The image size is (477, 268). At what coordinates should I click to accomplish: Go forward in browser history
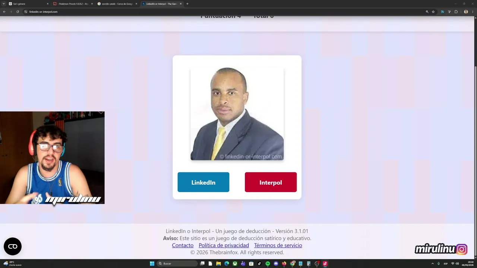click(11, 12)
